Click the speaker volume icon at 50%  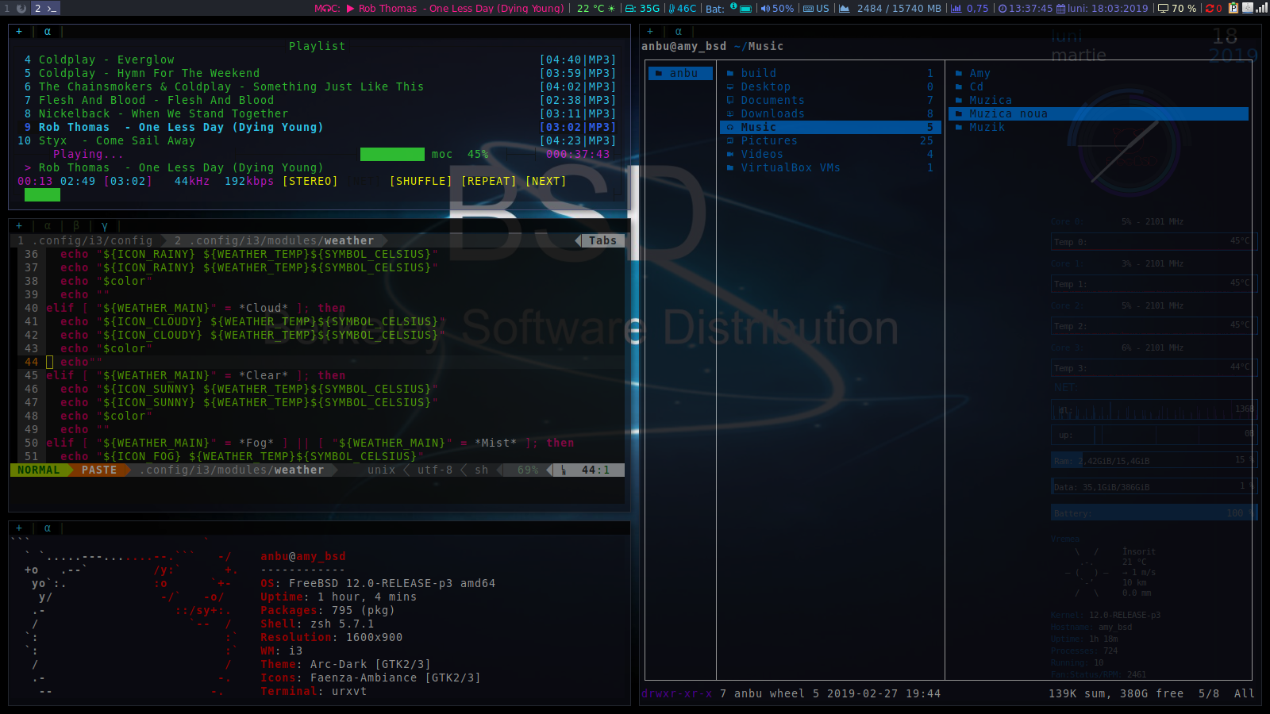tap(765, 9)
